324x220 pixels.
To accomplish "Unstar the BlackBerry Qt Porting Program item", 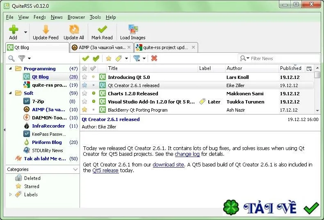I will (84, 110).
